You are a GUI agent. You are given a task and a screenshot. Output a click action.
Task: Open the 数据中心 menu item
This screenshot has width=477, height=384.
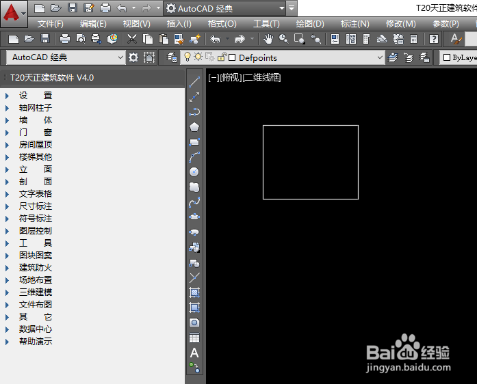(36, 329)
